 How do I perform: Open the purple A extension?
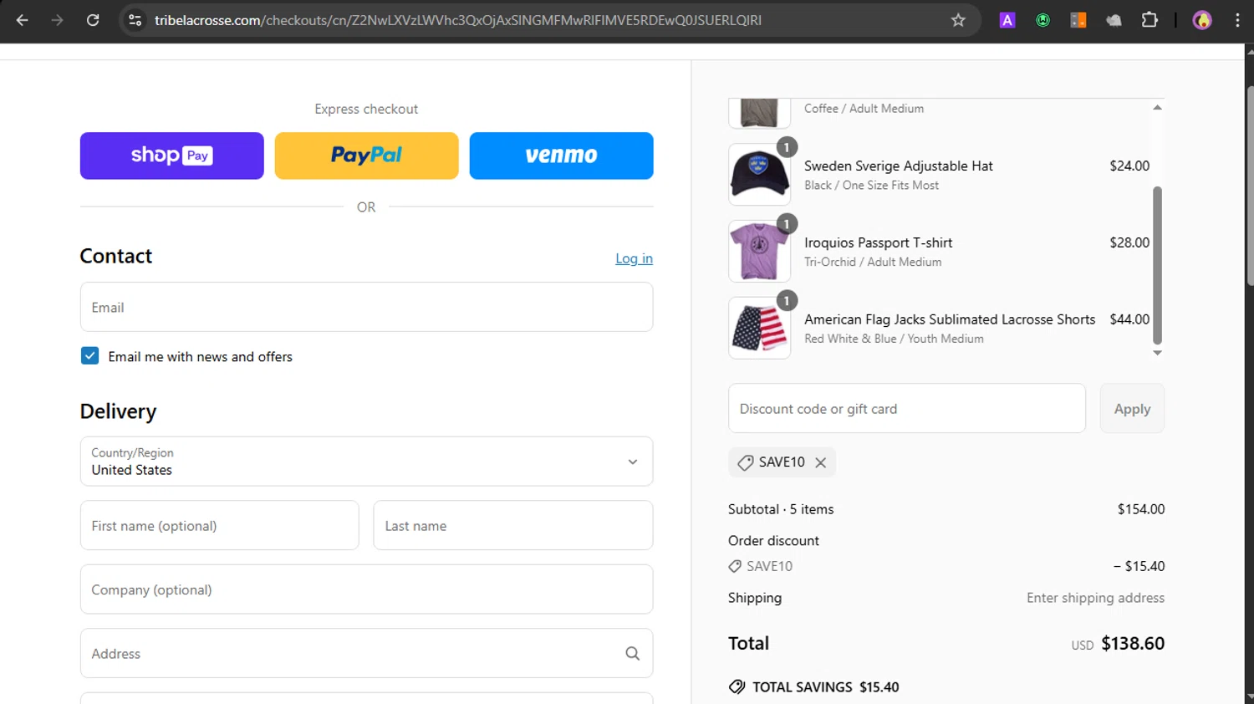tap(1007, 20)
